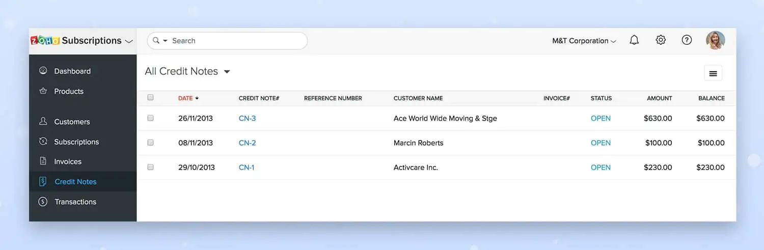
Task: Click date 26/11/2013
Action: (x=196, y=118)
